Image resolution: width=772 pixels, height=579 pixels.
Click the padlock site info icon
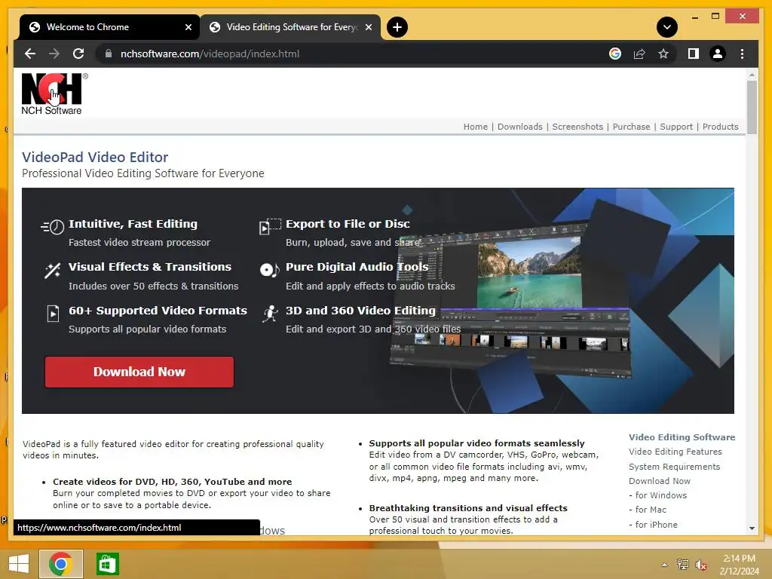point(109,54)
